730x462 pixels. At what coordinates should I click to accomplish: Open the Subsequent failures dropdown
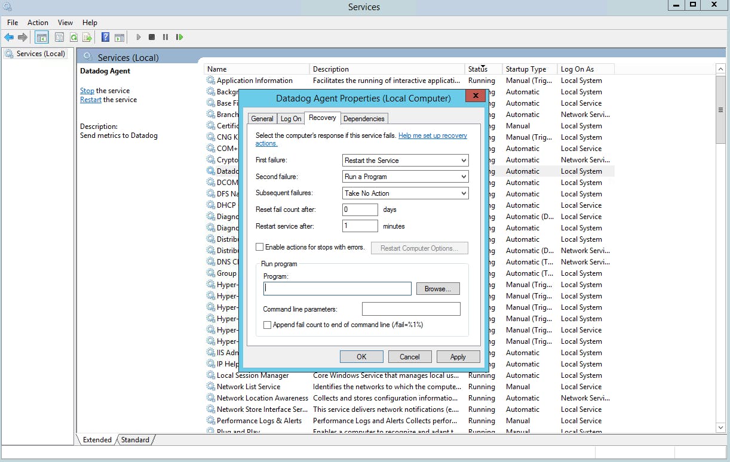pyautogui.click(x=406, y=193)
